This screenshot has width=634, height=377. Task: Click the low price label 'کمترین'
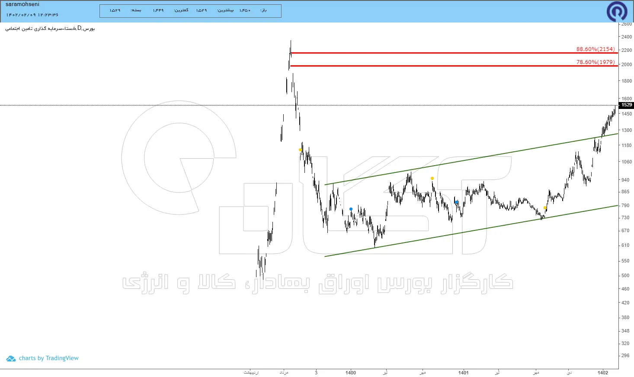click(181, 10)
